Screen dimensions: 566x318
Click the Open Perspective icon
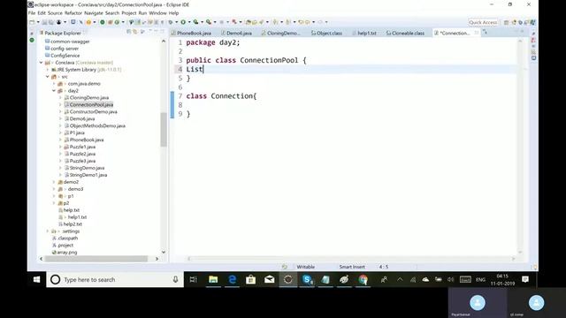pos(507,22)
